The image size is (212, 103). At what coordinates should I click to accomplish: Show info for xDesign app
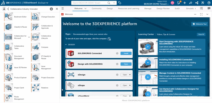point(117,75)
